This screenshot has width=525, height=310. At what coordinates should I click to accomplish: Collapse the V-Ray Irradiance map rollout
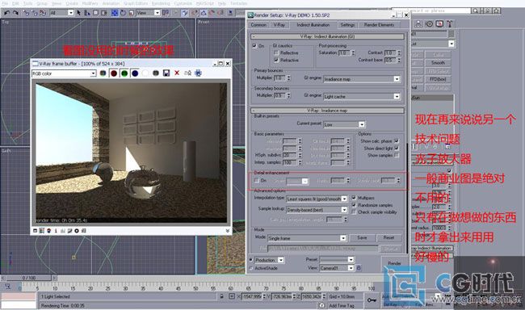tap(327, 110)
